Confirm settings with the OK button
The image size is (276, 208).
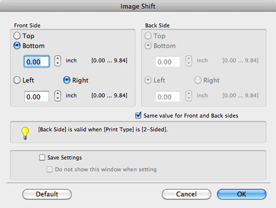[242, 194]
